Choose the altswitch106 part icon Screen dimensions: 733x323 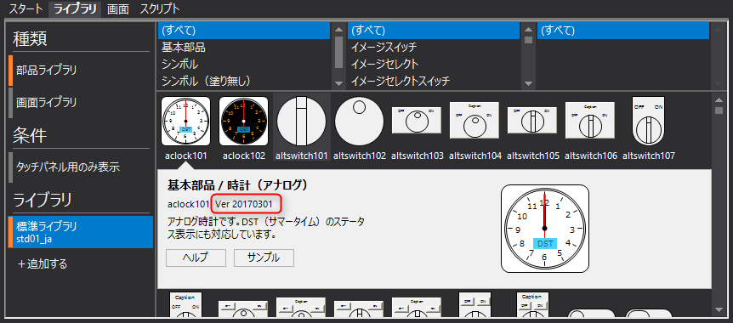(590, 120)
